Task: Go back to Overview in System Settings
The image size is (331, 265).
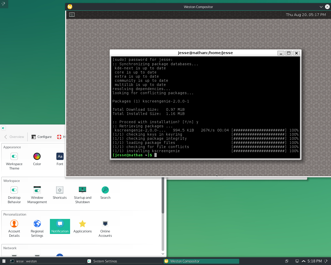Action: point(14,137)
